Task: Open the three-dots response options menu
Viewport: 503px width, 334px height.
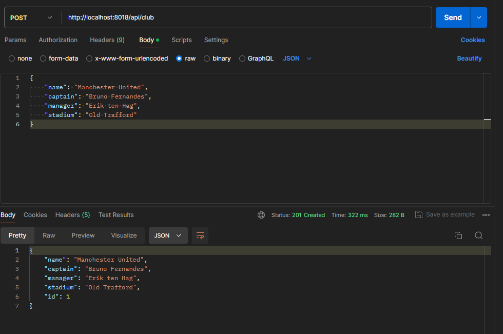Action: pyautogui.click(x=486, y=215)
